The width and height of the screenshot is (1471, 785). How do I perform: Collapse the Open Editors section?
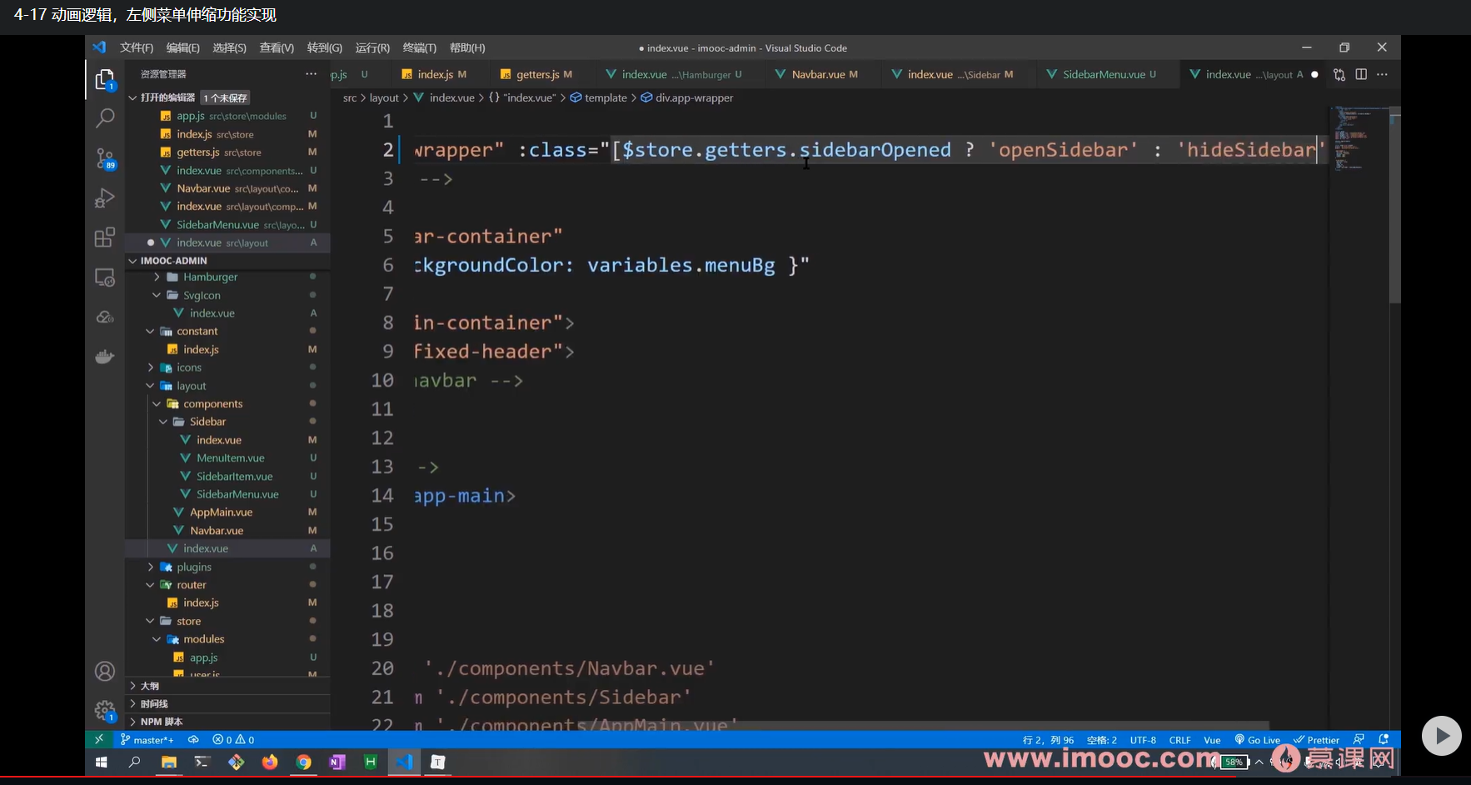(x=132, y=97)
